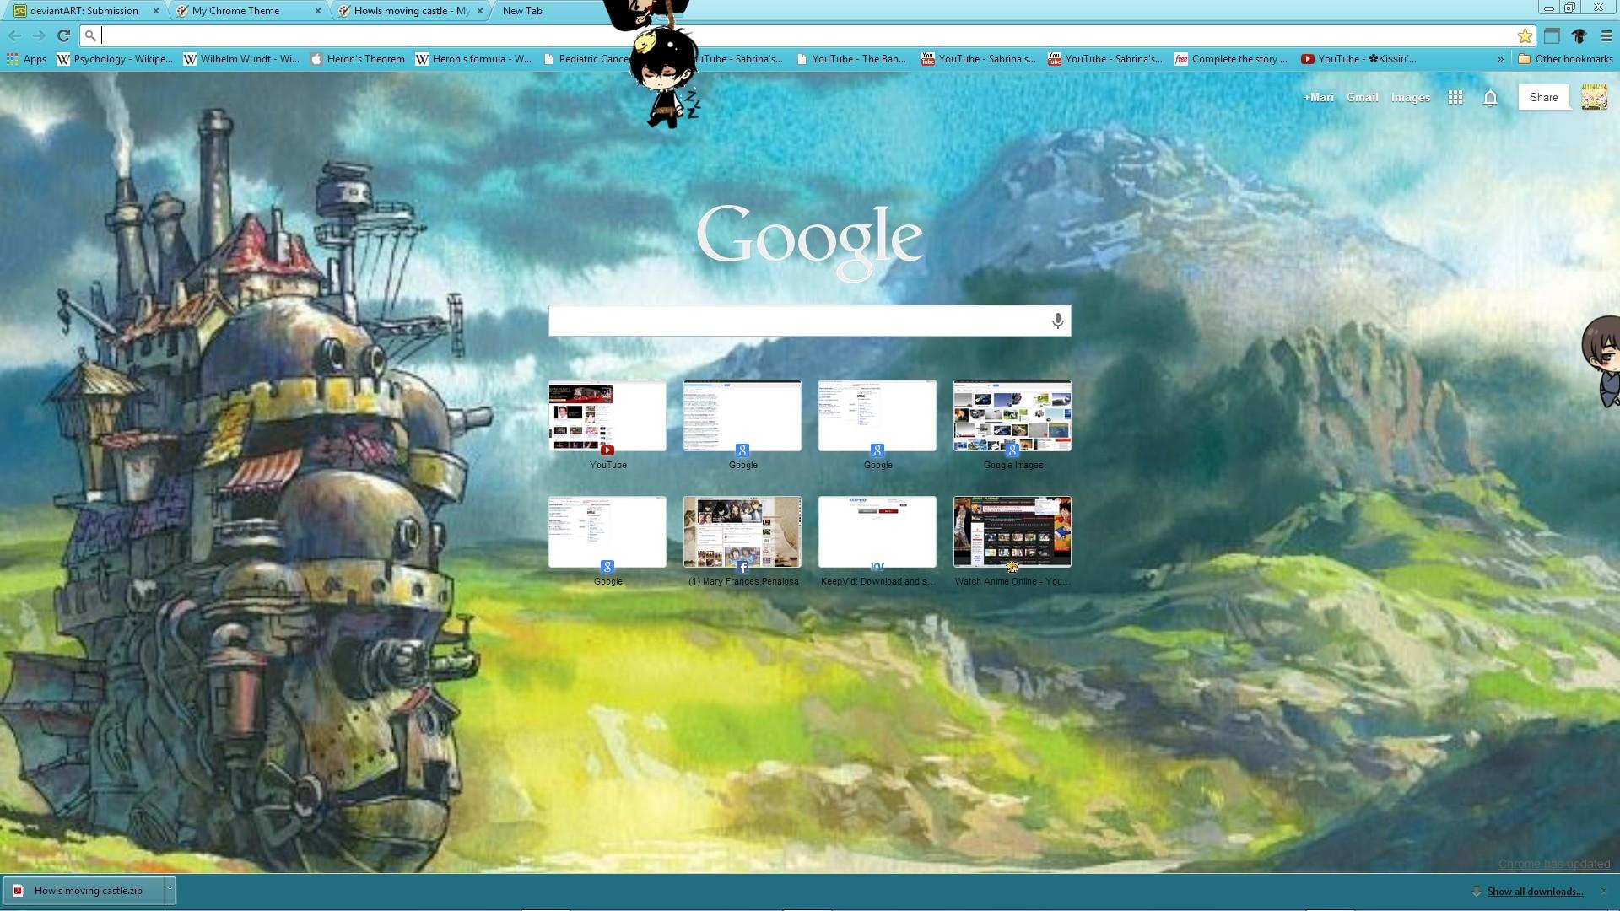Open the Other bookmarks folder
This screenshot has height=911, width=1620.
(1565, 59)
